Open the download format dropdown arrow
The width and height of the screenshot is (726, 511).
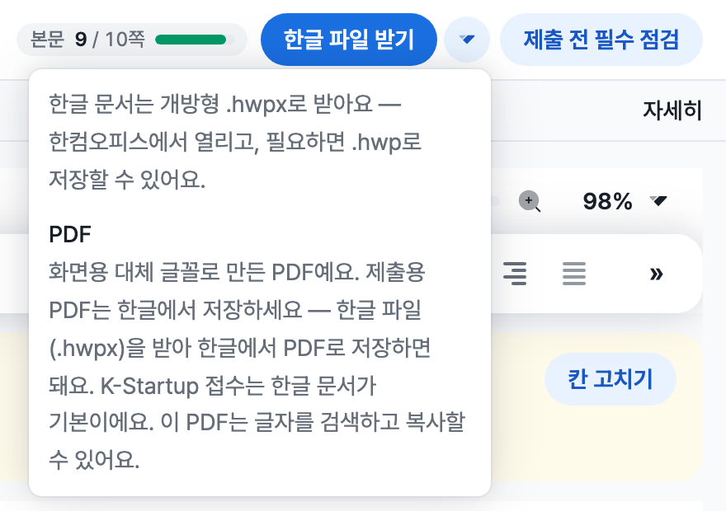[x=467, y=40]
